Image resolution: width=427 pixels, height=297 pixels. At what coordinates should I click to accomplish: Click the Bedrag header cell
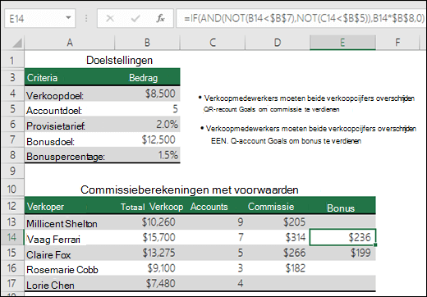pyautogui.click(x=147, y=78)
